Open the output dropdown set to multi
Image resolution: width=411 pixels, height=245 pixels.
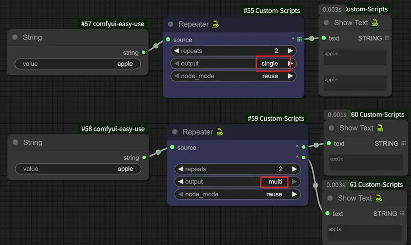(x=237, y=182)
